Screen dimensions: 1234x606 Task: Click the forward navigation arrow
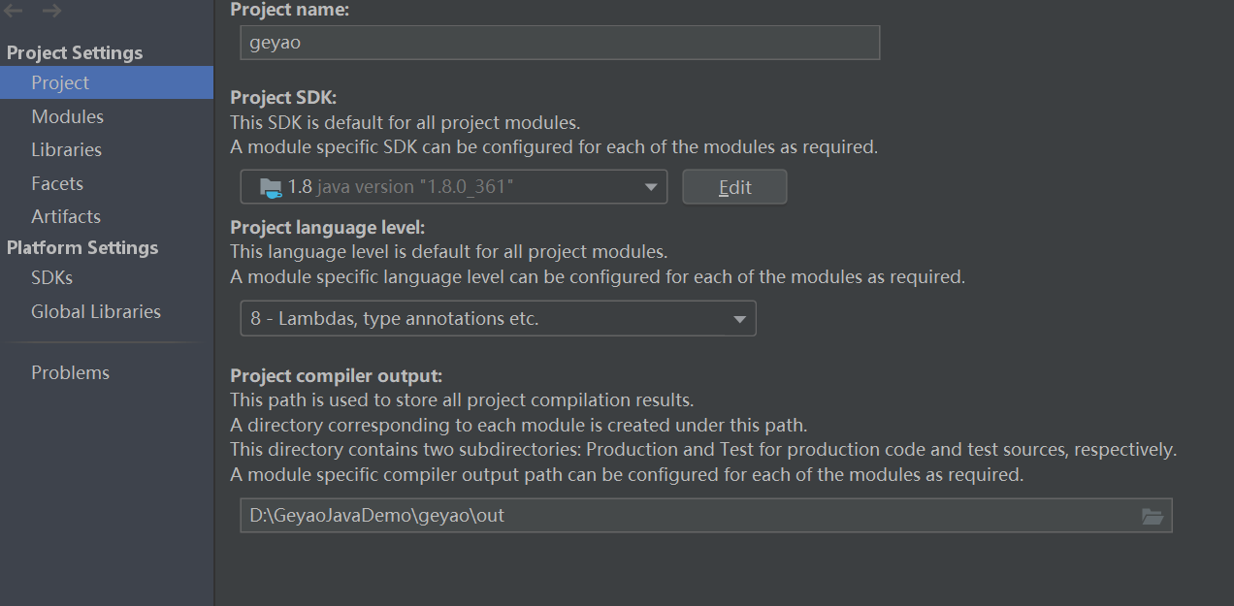coord(52,12)
